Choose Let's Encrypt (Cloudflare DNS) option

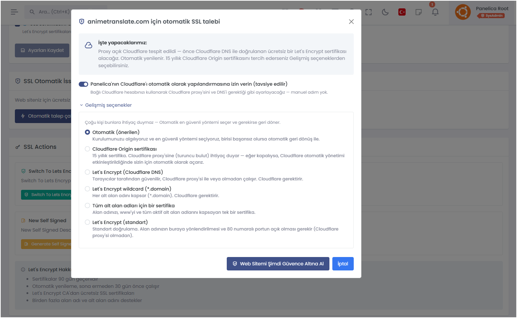87,172
